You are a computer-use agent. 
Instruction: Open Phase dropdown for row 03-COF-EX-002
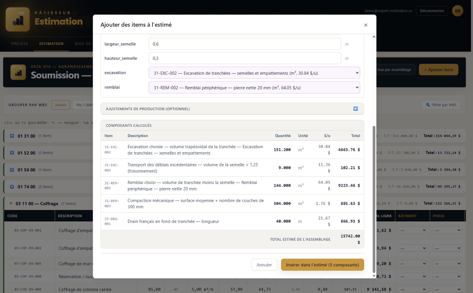coord(447,248)
